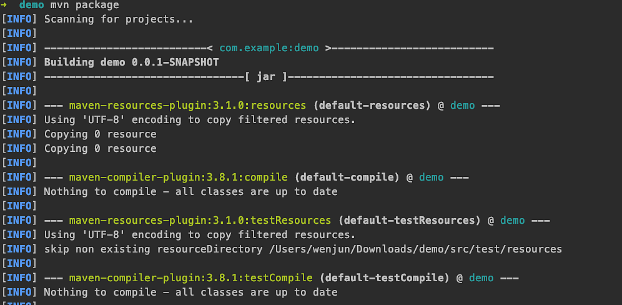Click "maven-resources-plugin:3.1.0:testResources" plugin name
Screen dimensions: 622x305
(200, 221)
